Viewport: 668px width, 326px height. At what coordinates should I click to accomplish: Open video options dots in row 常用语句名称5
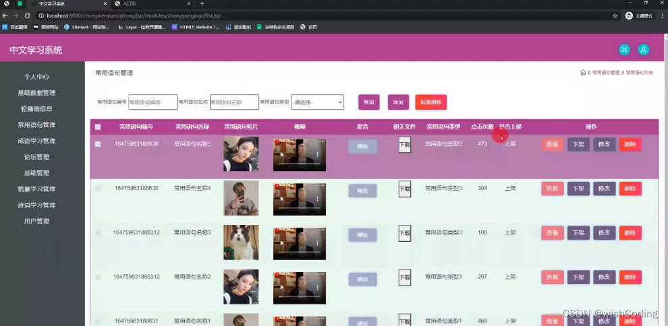click(x=317, y=155)
